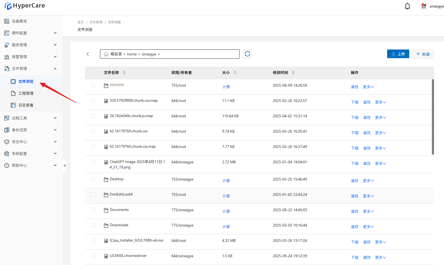Click the refresh directory icon
Image resolution: width=444 pixels, height=265 pixels.
click(247, 54)
